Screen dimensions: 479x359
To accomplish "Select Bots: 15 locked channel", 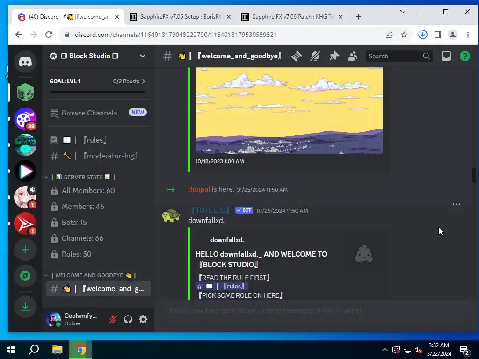I will [98, 222].
